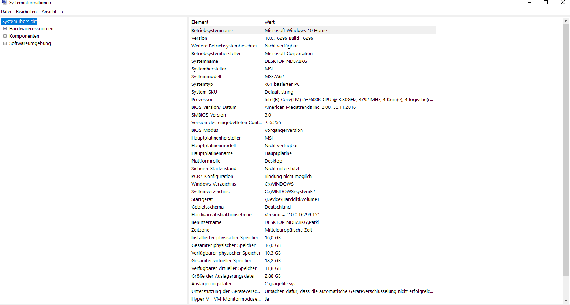
Task: Select Systemübersicht in the tree
Action: click(x=19, y=22)
